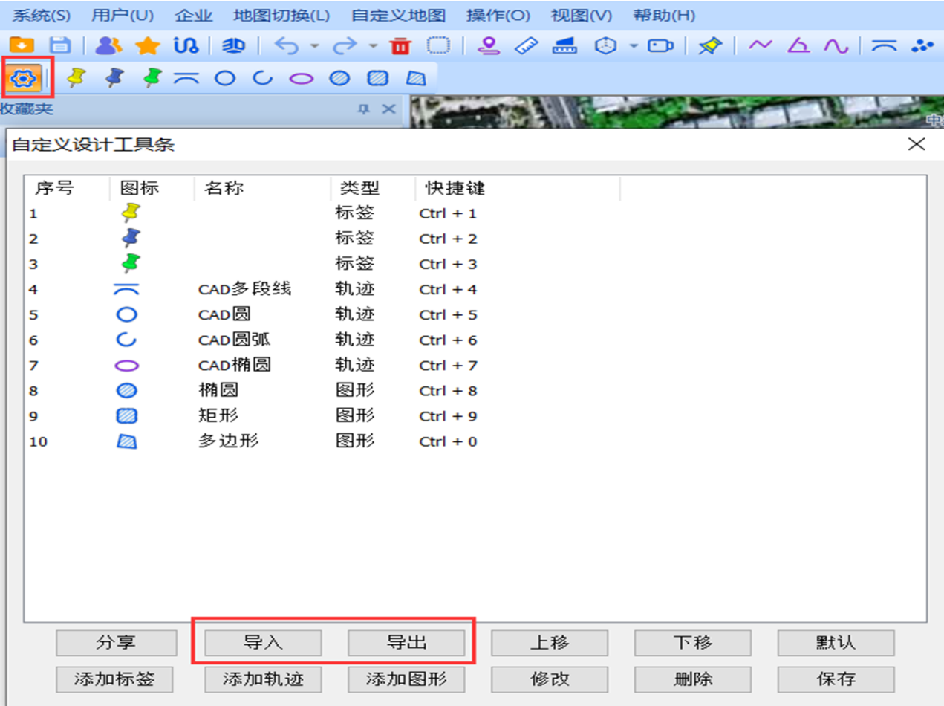Viewport: 944px width, 706px height.
Task: Click the 添加轨迹 button
Action: 263,679
